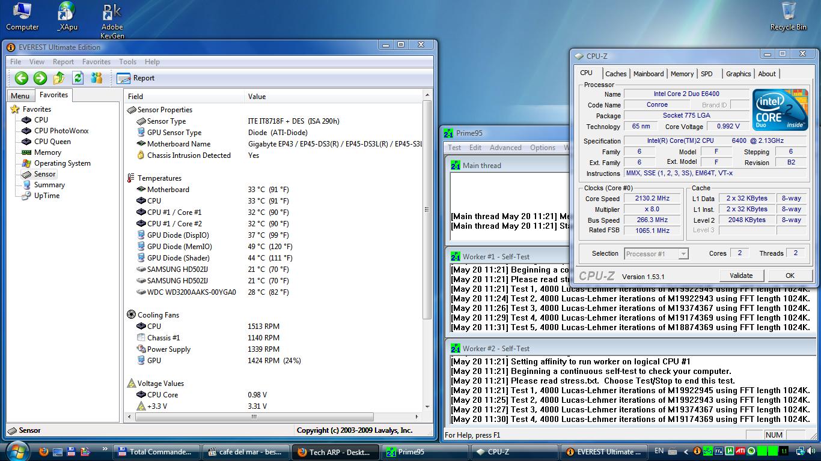Screen dimensions: 821x461
Task: Click the EVEREST horizontal scrollbar thumb
Action: coord(254,417)
